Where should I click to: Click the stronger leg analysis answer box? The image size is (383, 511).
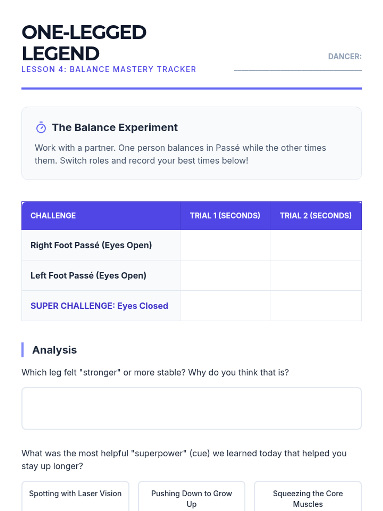191,408
